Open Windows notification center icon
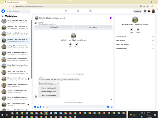158x118 pixels. click(x=155, y=115)
